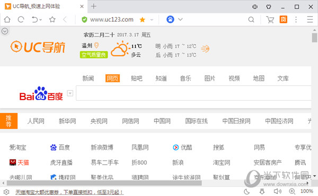
Task: Toggle night mode moon icon
Action: coord(247,192)
